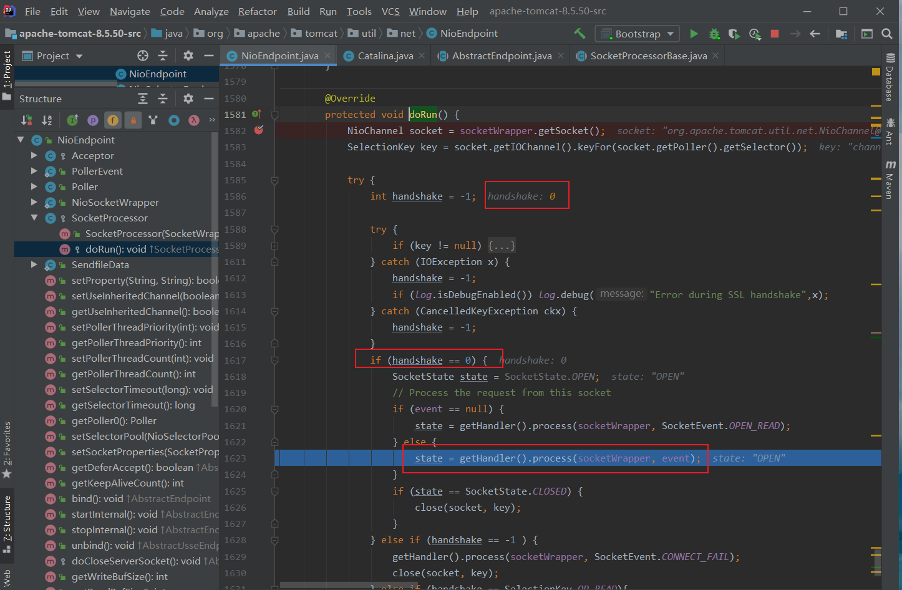The image size is (902, 590).
Task: Click the Project panel horizontal scrollbar
Action: [67, 82]
